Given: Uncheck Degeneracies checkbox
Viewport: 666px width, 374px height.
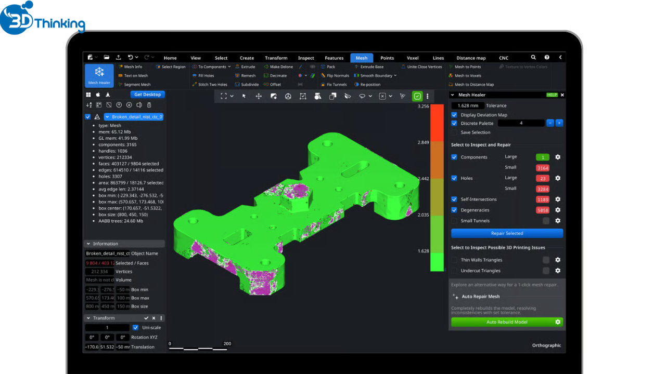Looking at the screenshot, I should [x=454, y=210].
